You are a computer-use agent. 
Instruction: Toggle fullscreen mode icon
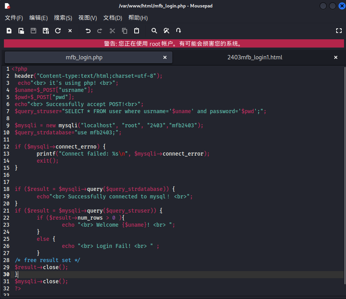(x=339, y=31)
